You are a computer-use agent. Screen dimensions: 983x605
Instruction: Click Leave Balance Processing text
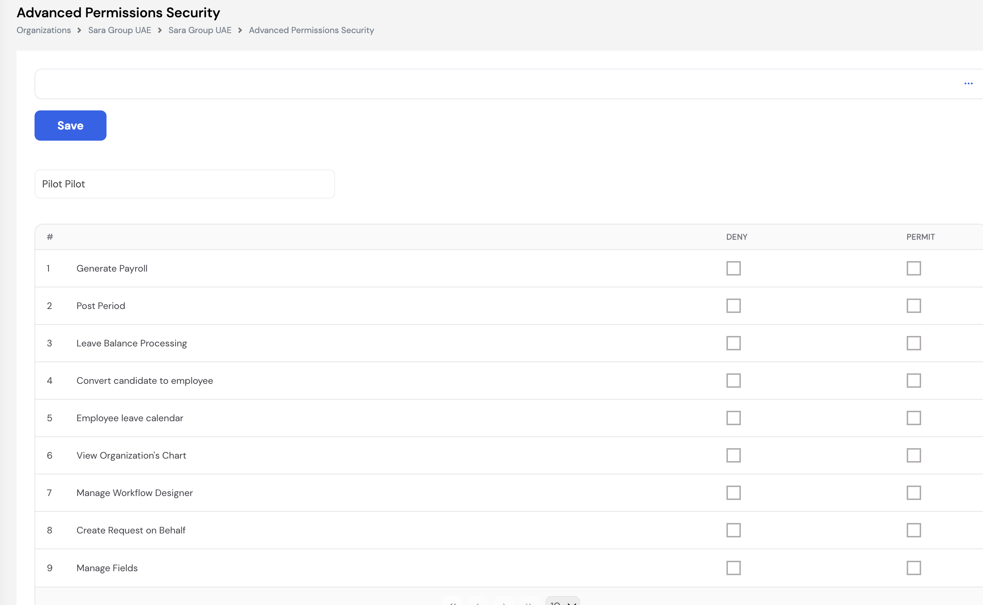coord(132,343)
